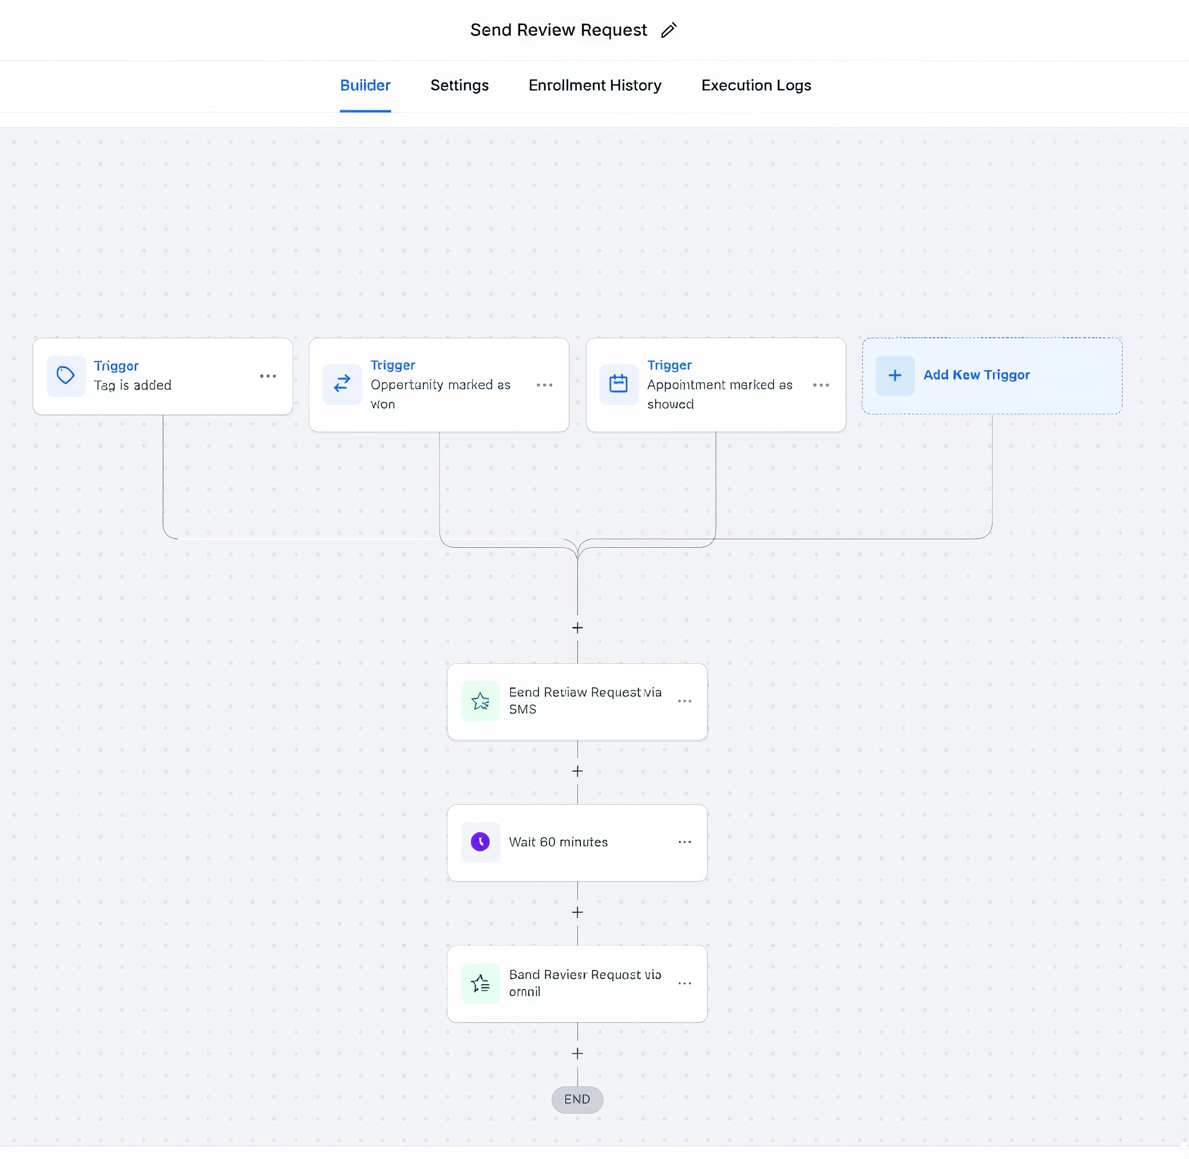This screenshot has width=1189, height=1159.
Task: Switch to the Settings tab
Action: click(x=459, y=85)
